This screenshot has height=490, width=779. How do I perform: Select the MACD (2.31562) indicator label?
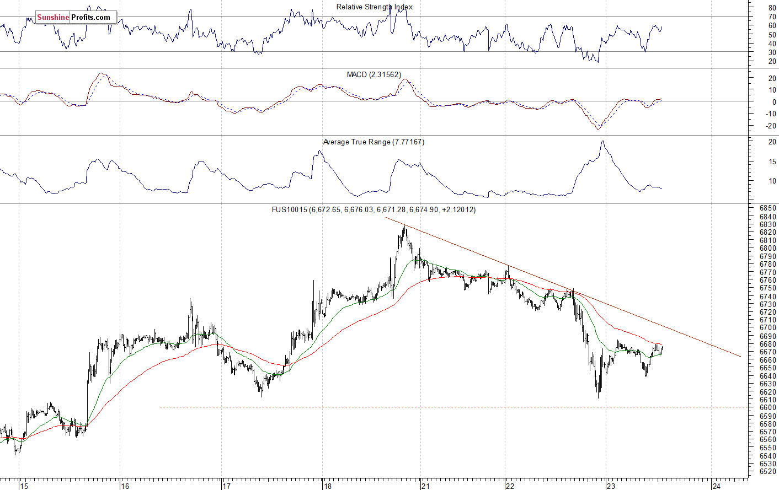click(374, 74)
